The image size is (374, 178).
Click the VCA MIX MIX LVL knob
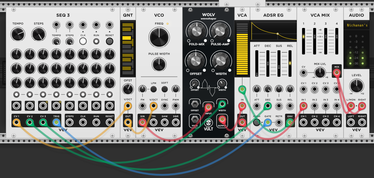320,73
